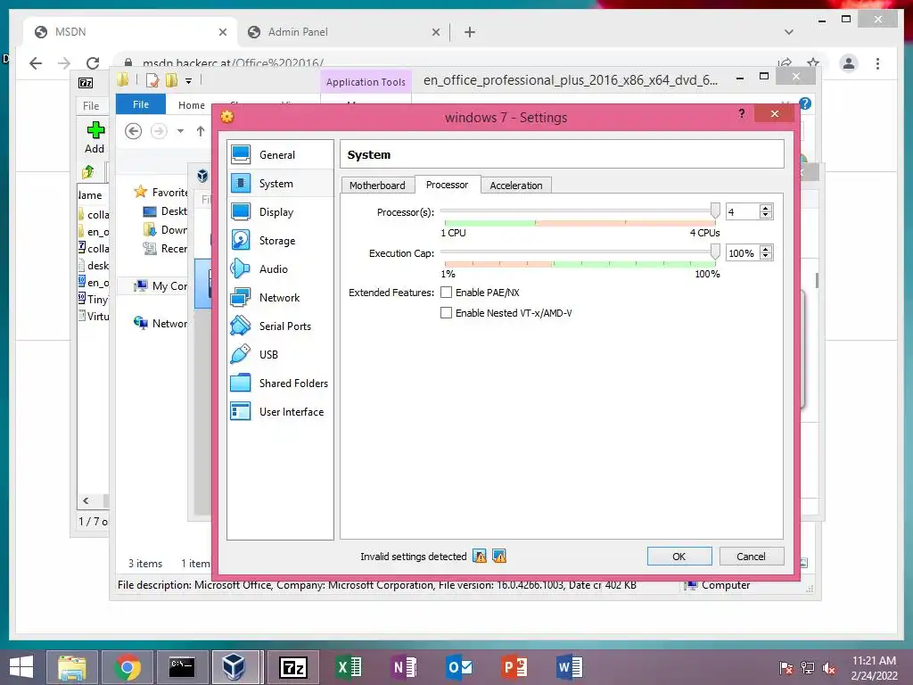The height and width of the screenshot is (685, 913).
Task: Select the Processor tab
Action: pos(448,185)
